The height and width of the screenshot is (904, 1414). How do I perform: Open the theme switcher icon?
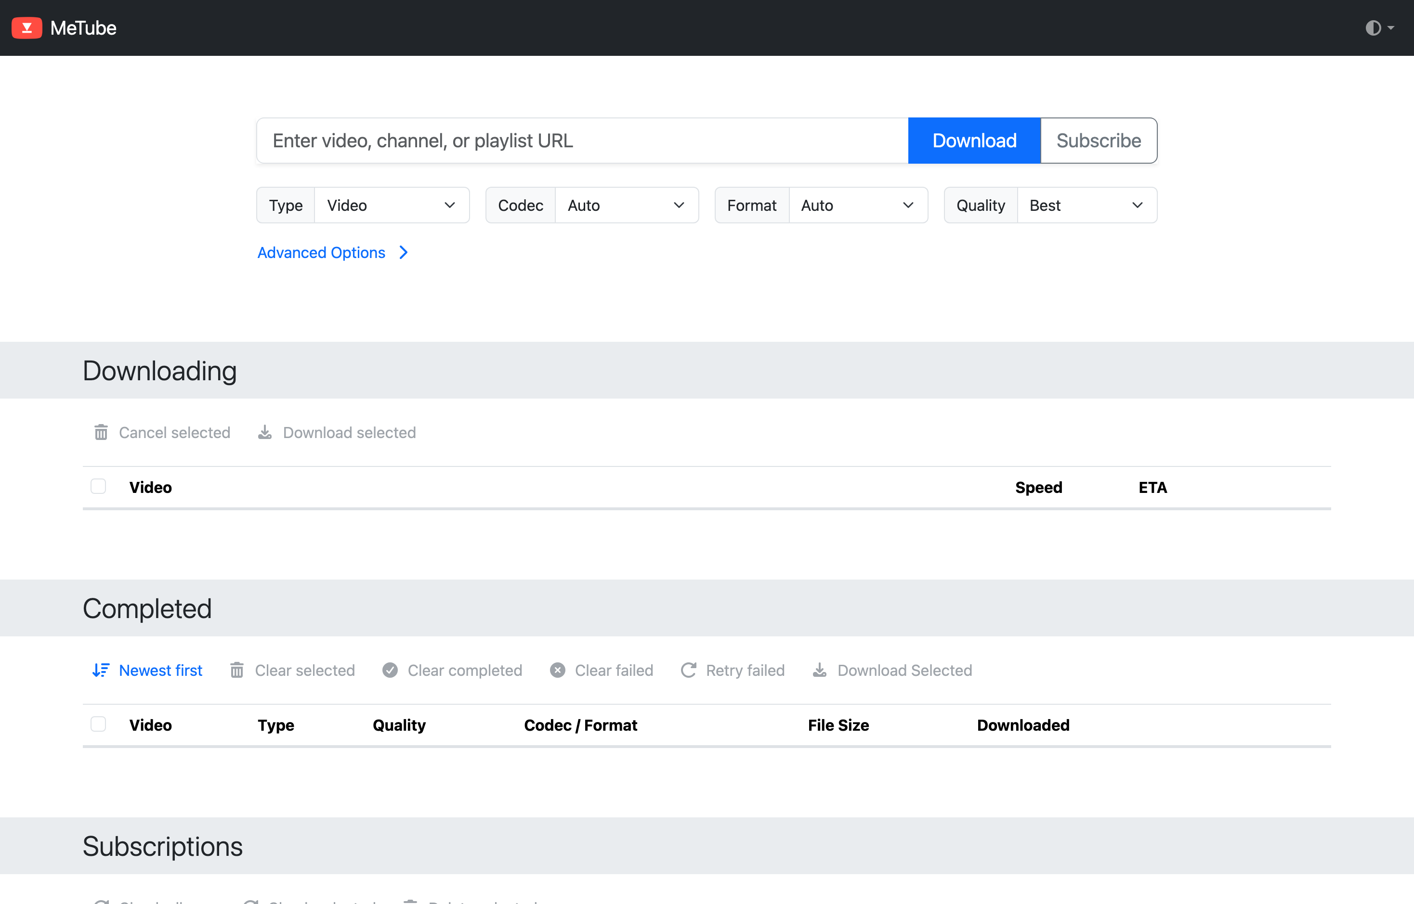click(1373, 27)
